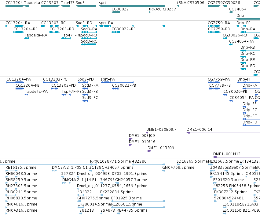Select the DME1-001N12 BAC clone
Screen dimensions: 260x215
236,157
